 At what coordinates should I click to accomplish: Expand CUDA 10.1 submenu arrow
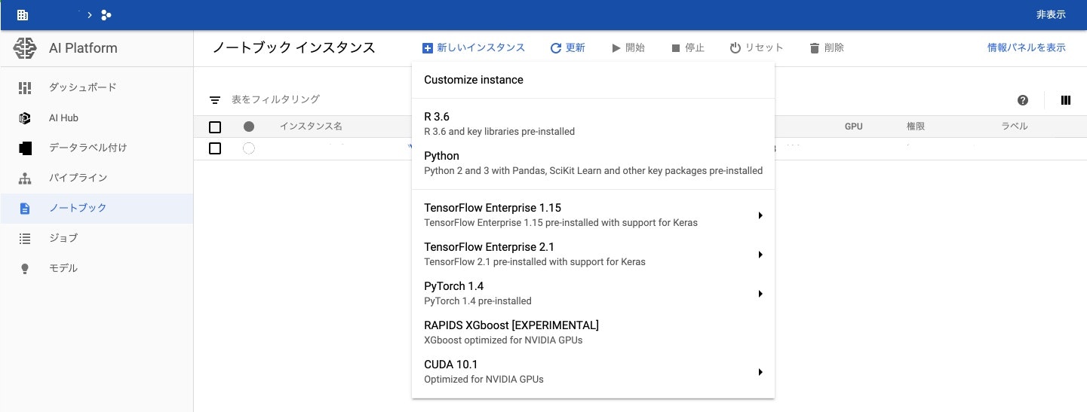760,372
